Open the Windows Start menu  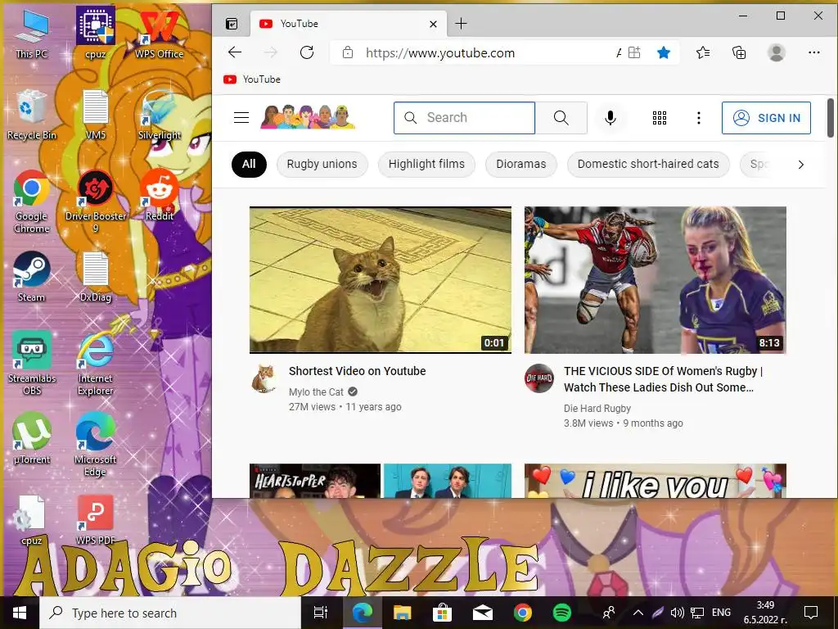(x=20, y=613)
